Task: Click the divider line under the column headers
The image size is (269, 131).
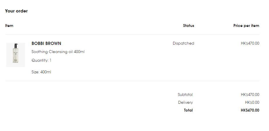Action: click(132, 35)
